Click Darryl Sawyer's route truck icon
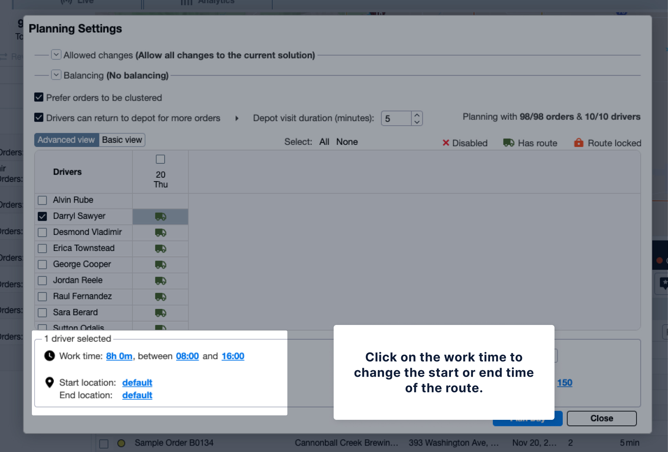This screenshot has height=452, width=668. (160, 216)
